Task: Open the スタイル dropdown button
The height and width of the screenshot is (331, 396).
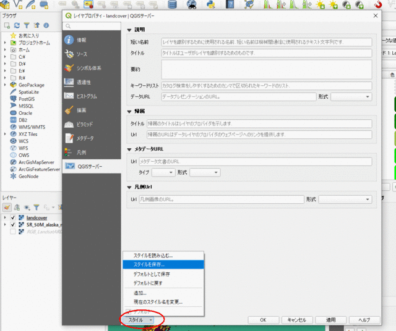Action: point(139,320)
